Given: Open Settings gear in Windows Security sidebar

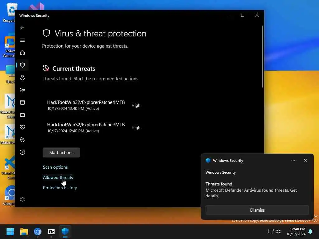Looking at the screenshot, I should (x=22, y=199).
